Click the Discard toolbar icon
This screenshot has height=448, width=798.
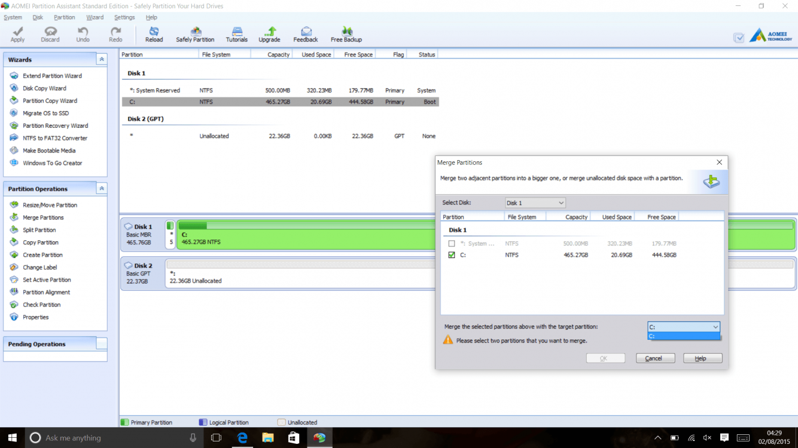point(50,34)
